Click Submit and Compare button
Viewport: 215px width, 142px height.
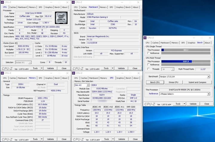tap(197, 82)
